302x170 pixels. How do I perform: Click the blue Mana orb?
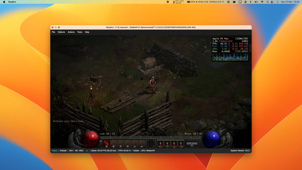[211, 139]
